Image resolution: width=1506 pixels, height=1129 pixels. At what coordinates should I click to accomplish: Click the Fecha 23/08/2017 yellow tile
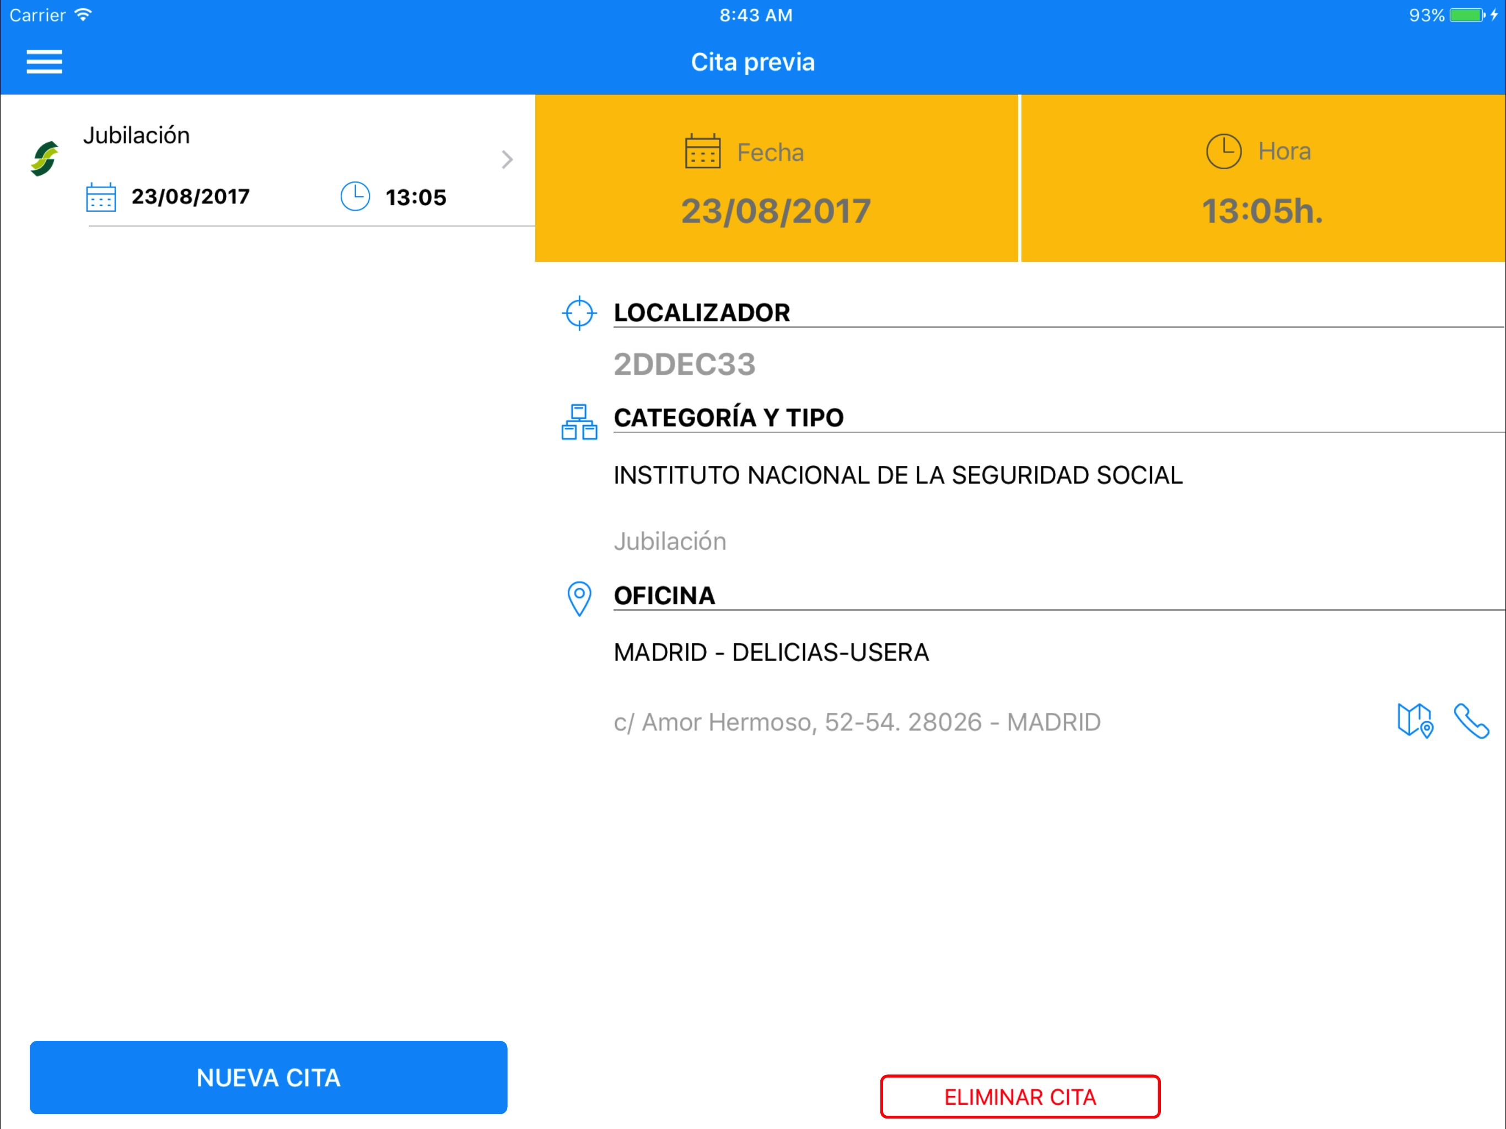(776, 179)
